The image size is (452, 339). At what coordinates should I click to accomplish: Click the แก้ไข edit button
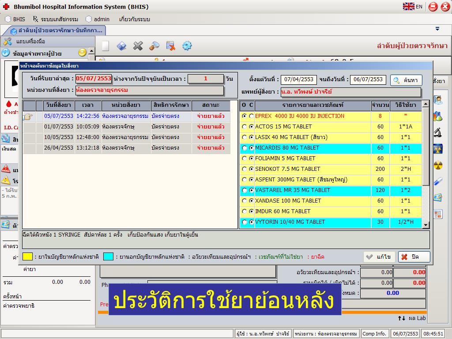coord(379,256)
